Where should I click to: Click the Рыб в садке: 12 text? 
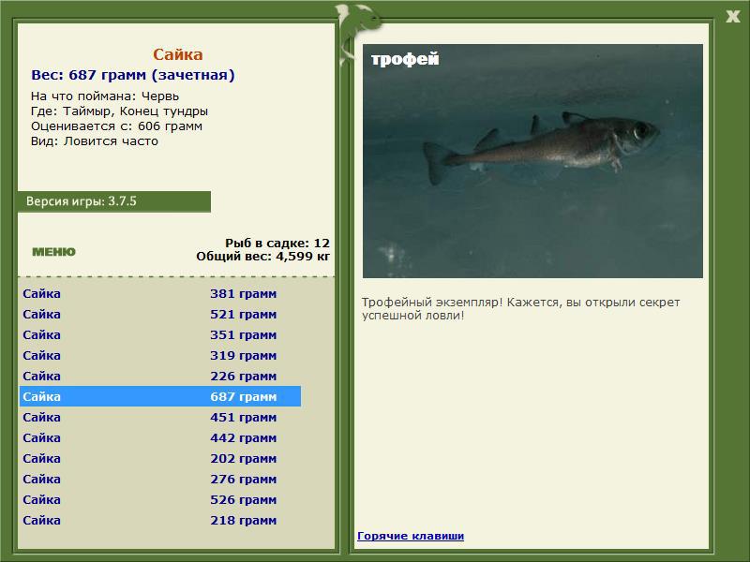click(x=277, y=243)
